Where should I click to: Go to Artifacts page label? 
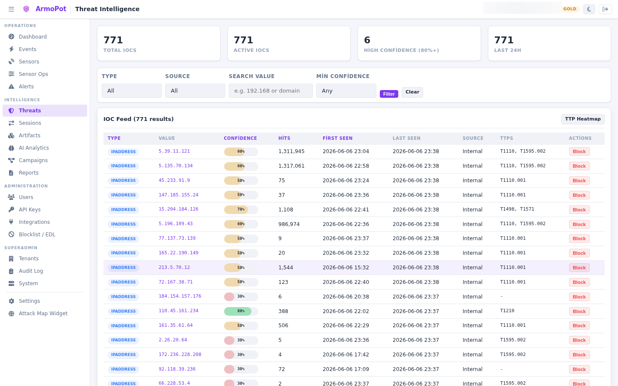click(x=30, y=136)
